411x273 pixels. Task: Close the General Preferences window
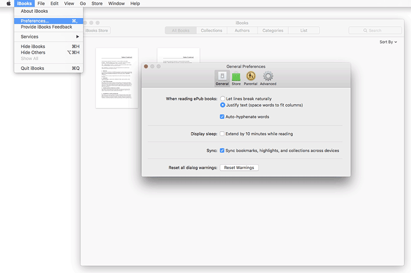tap(146, 66)
